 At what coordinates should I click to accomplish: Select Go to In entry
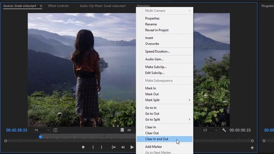click(x=164, y=108)
